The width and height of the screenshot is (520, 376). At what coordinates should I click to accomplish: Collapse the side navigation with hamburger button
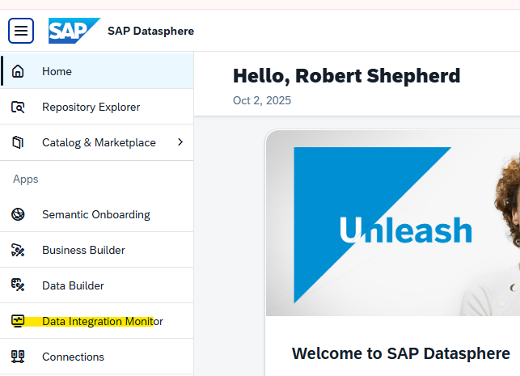point(21,31)
